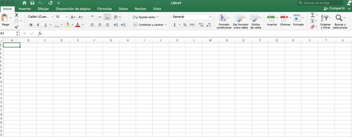Click the AutoSum sigma icon

click(x=312, y=15)
